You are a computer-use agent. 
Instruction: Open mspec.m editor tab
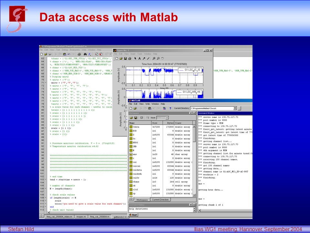tap(81, 217)
